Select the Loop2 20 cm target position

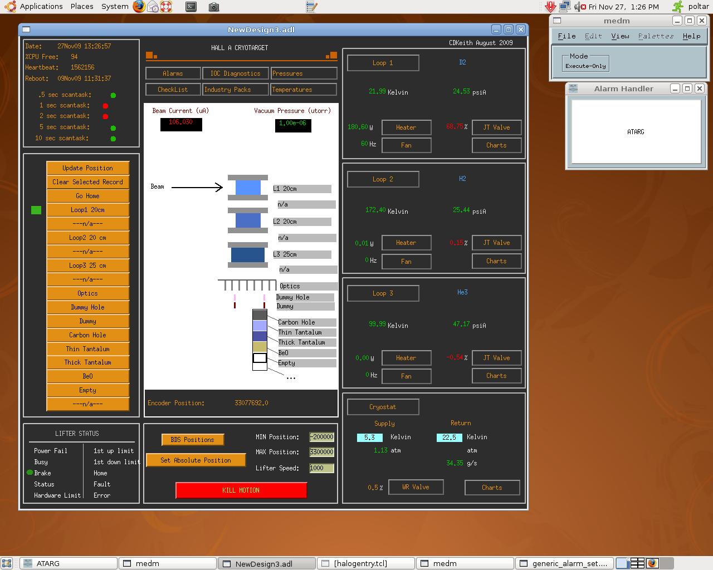click(x=88, y=238)
